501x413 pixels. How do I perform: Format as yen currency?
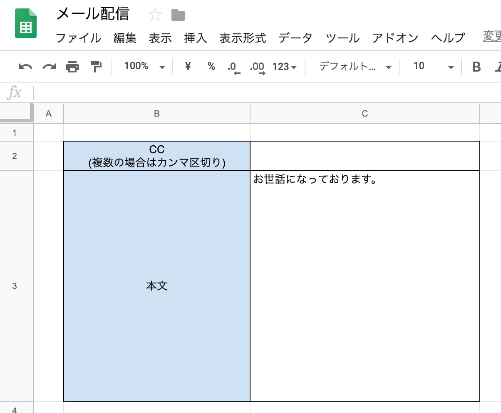tap(188, 66)
